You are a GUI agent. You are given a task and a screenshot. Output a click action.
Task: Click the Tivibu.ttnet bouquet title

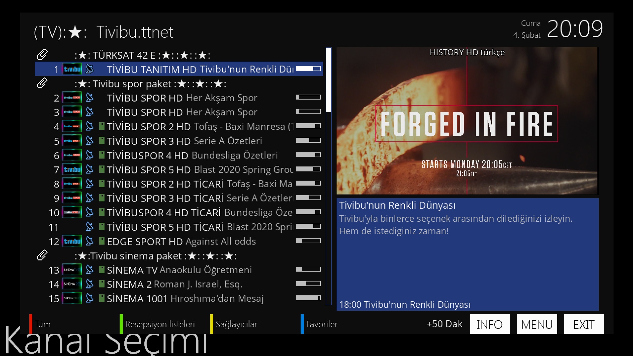[x=135, y=32]
